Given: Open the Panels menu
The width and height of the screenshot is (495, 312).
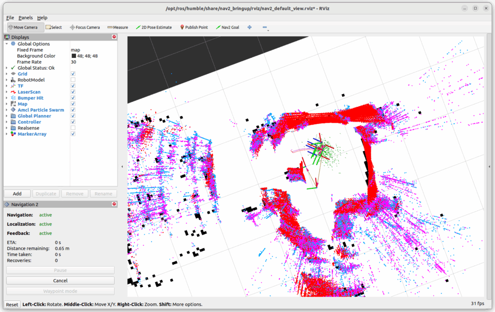Looking at the screenshot, I should pyautogui.click(x=26, y=17).
